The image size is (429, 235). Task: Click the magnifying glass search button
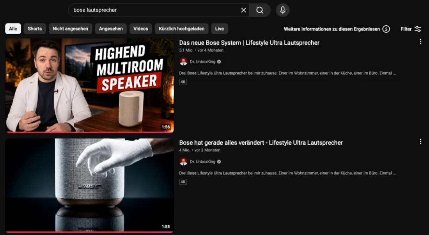click(260, 10)
